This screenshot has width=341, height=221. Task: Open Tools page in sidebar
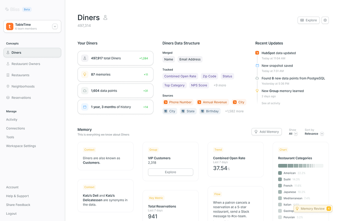10,137
